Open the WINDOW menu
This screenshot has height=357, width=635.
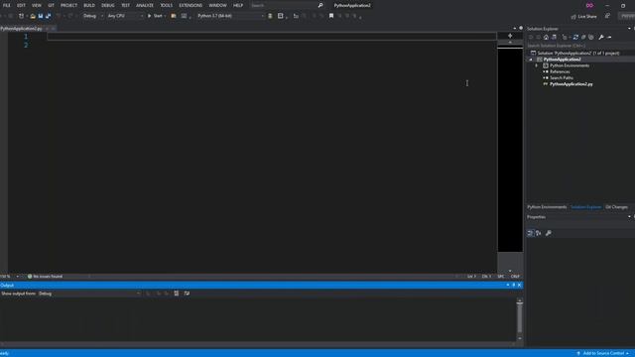coord(218,5)
